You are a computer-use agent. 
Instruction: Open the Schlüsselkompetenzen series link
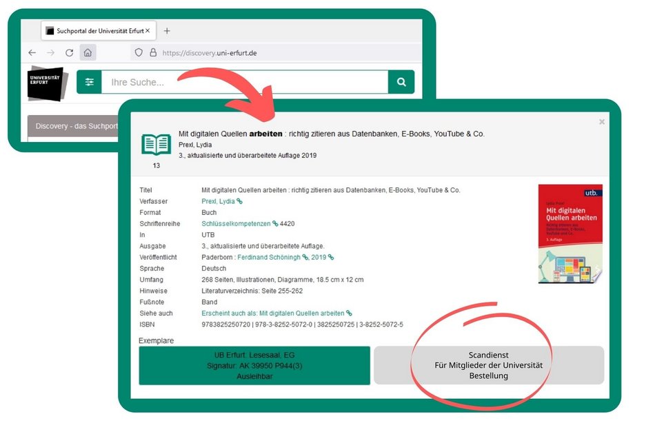coord(236,224)
